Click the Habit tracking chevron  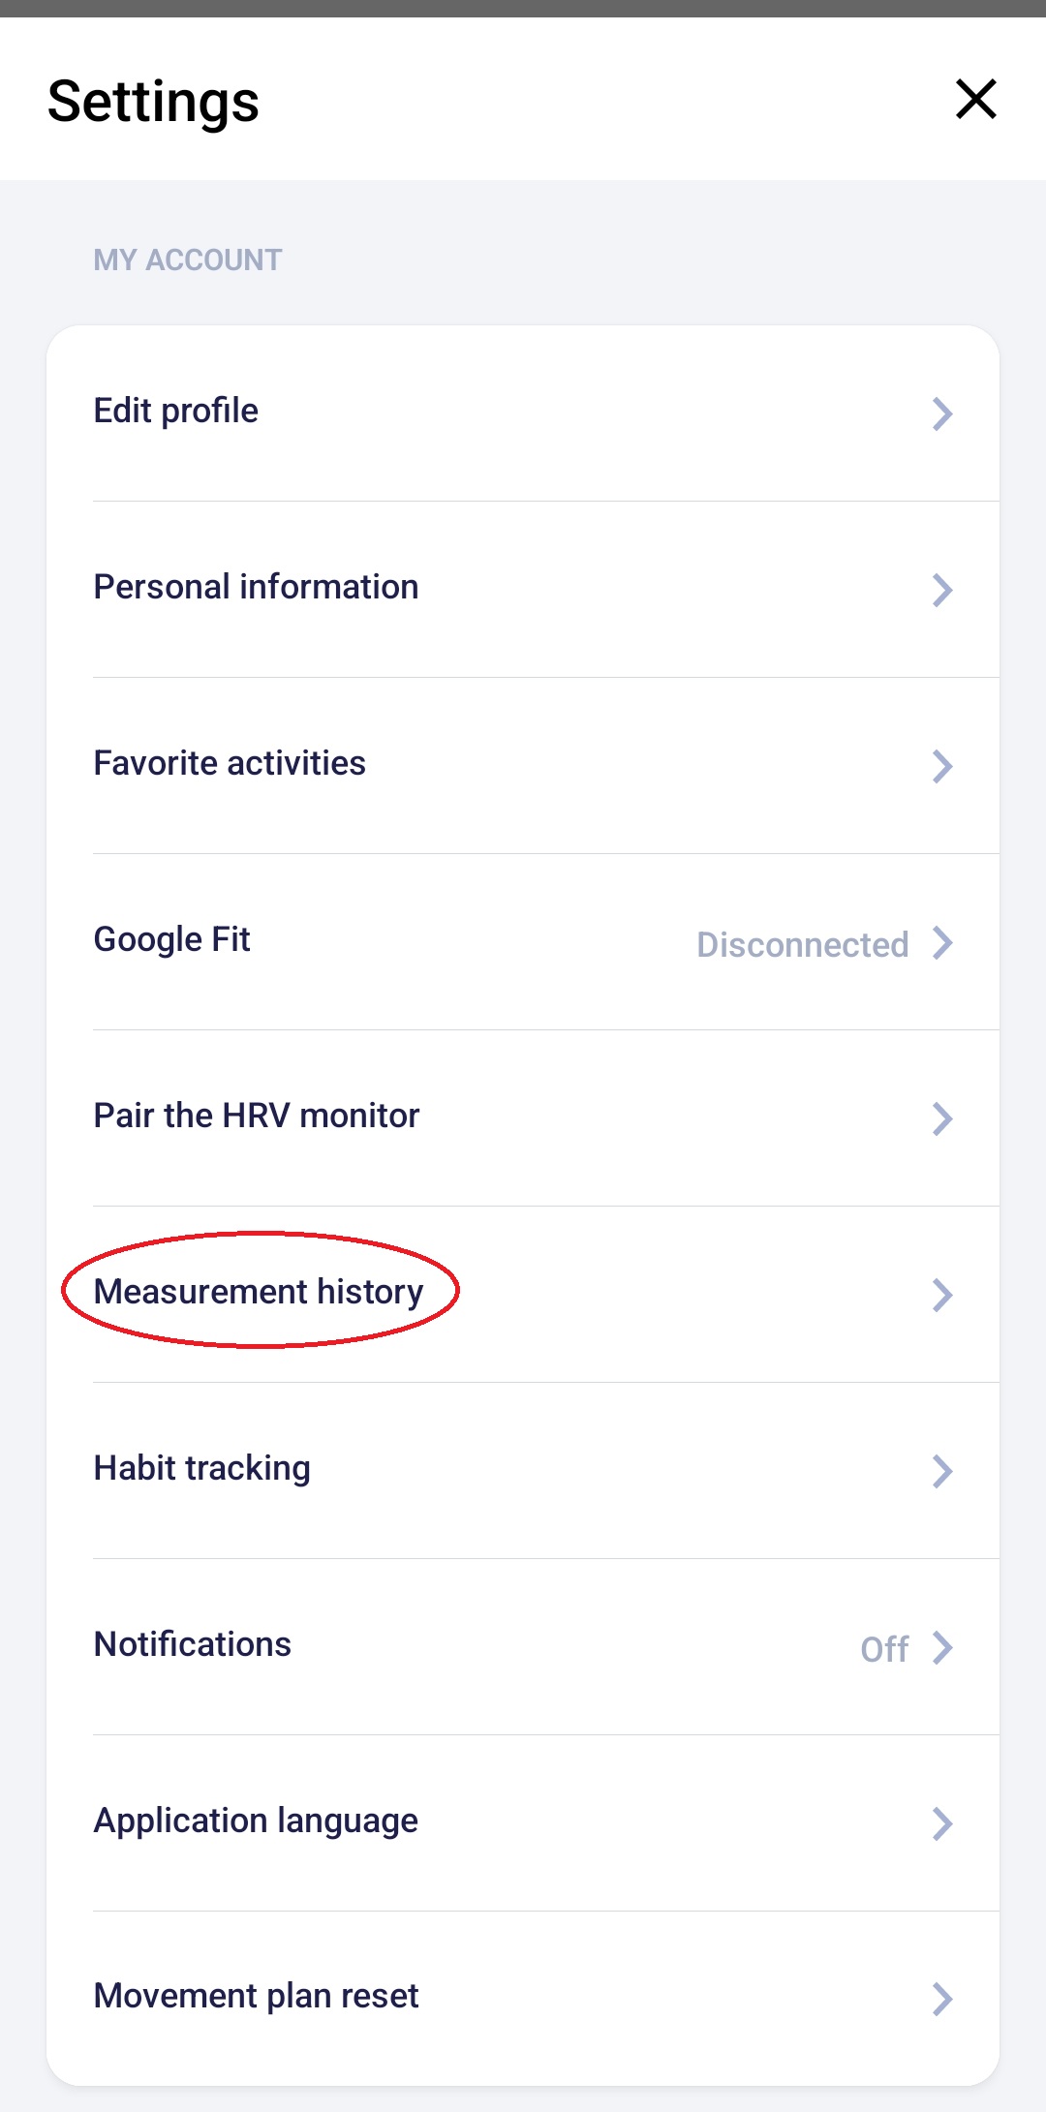(941, 1472)
